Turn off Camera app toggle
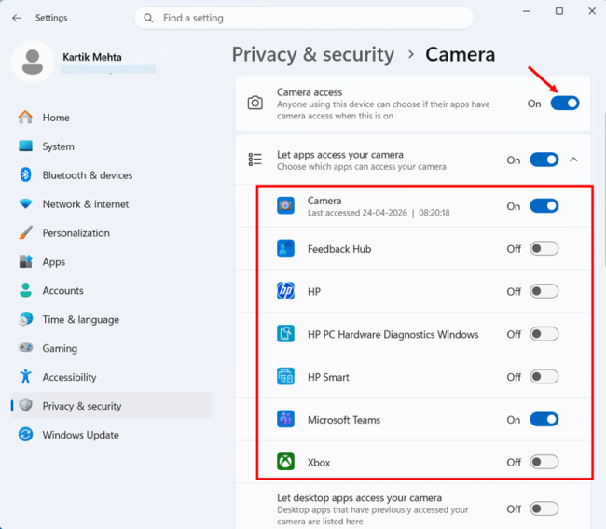 coord(544,205)
